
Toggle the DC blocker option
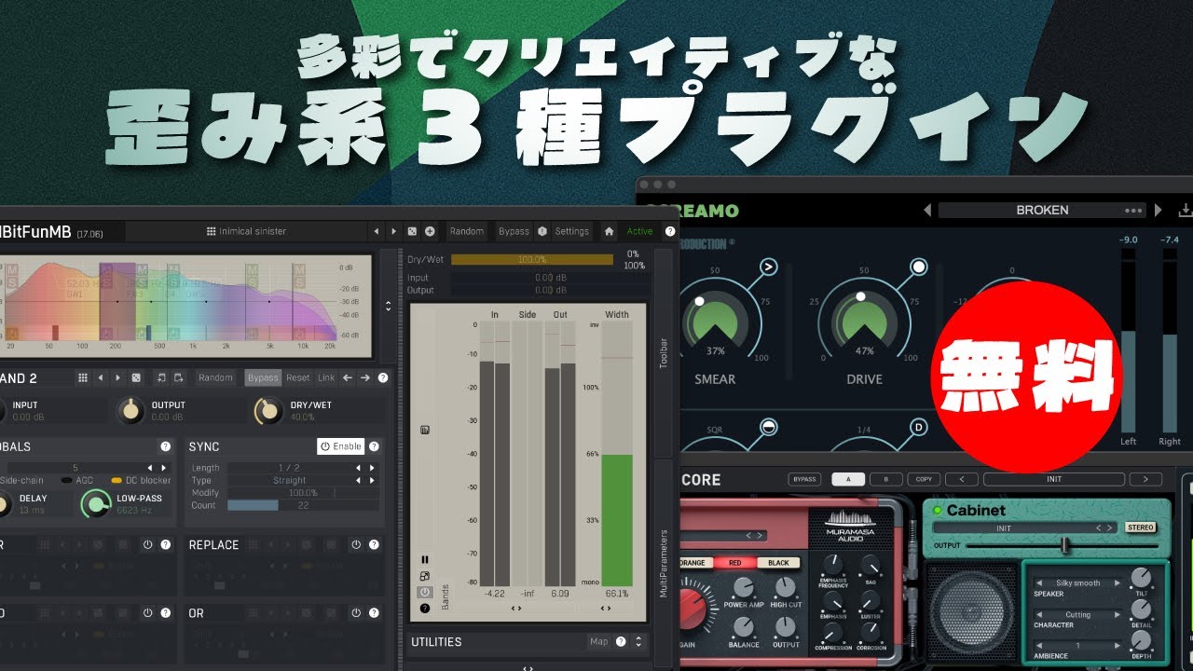(x=141, y=480)
